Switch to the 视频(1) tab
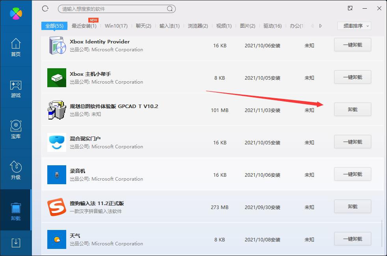This screenshot has height=256, width=387. [224, 26]
